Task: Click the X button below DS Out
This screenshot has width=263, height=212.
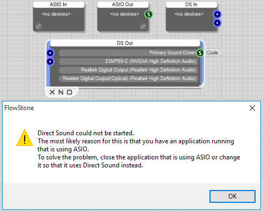Action: click(52, 92)
